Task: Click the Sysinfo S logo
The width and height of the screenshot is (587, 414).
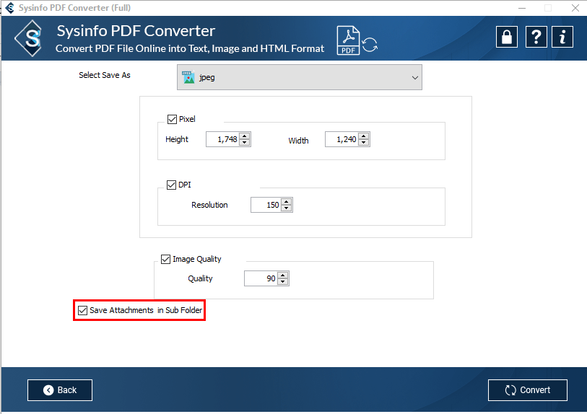Action: pos(30,38)
